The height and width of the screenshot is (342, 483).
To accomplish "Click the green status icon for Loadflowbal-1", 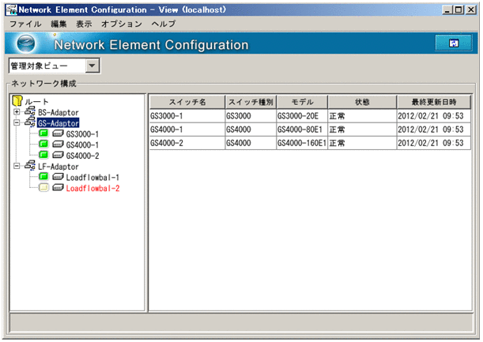I will (43, 177).
